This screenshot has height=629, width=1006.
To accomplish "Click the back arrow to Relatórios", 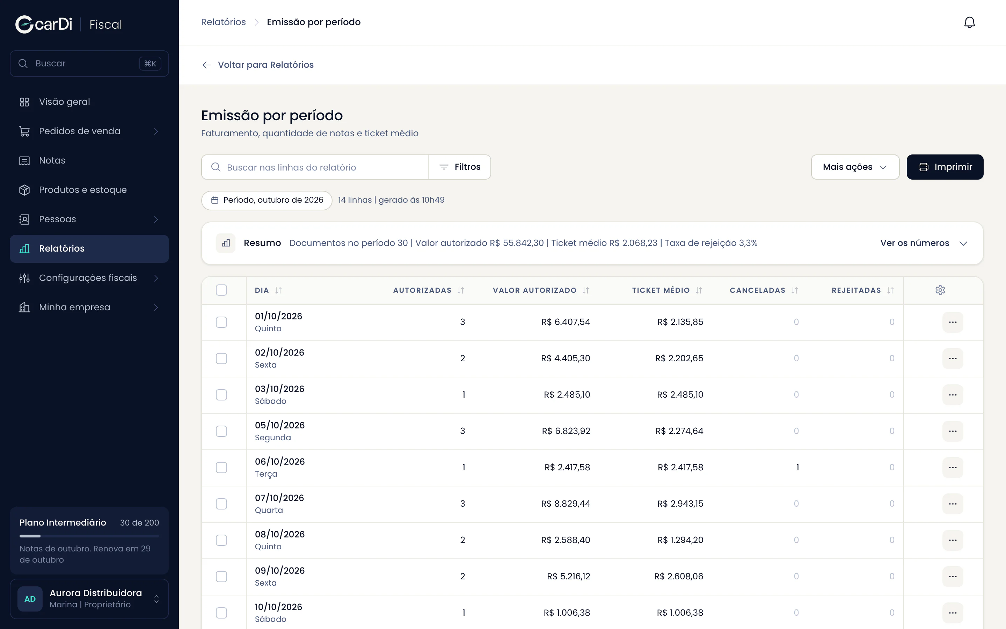I will (206, 65).
